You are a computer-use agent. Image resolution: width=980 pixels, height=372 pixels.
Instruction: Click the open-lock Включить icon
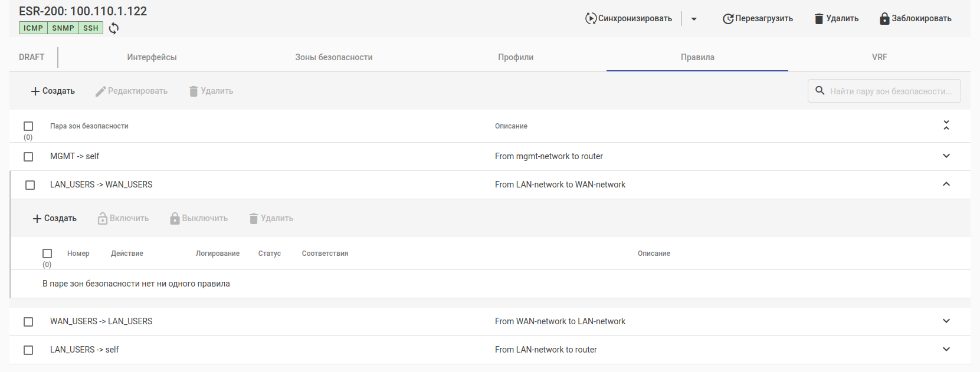103,219
